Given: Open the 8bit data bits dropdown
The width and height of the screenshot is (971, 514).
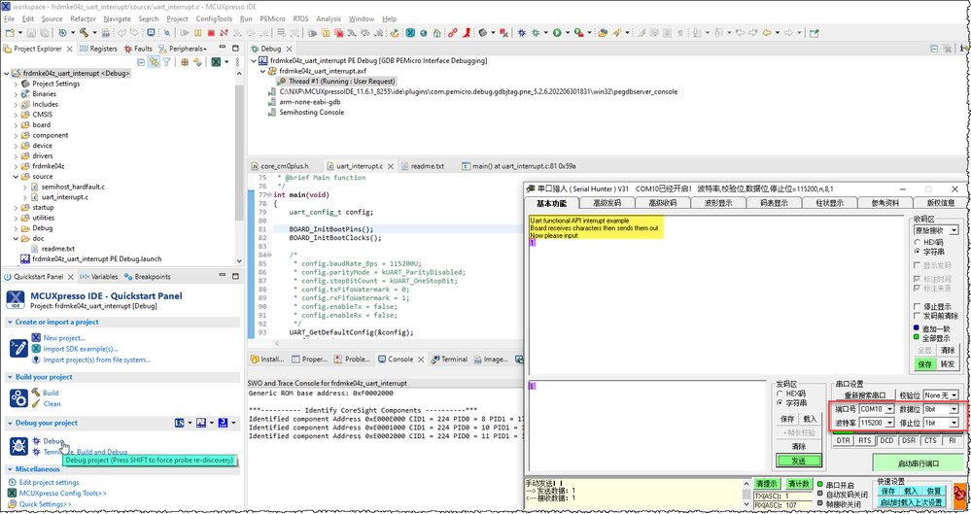Looking at the screenshot, I should point(954,409).
